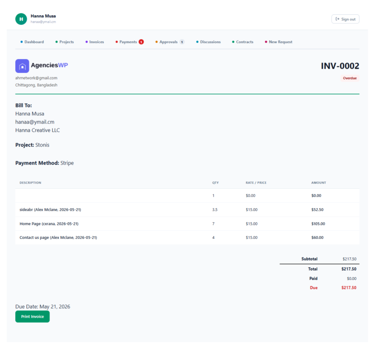
Task: Click the green H user avatar
Action: pyautogui.click(x=21, y=19)
